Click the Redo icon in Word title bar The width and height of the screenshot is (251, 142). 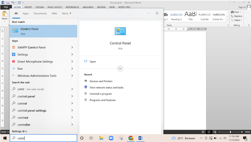(x=19, y=3)
